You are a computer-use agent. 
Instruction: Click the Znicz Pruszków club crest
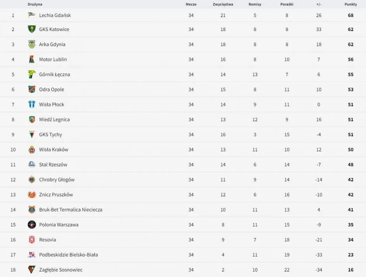click(32, 195)
